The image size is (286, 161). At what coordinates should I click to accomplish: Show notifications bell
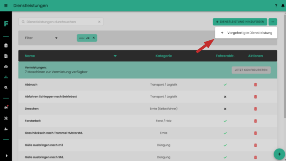pos(283,6)
